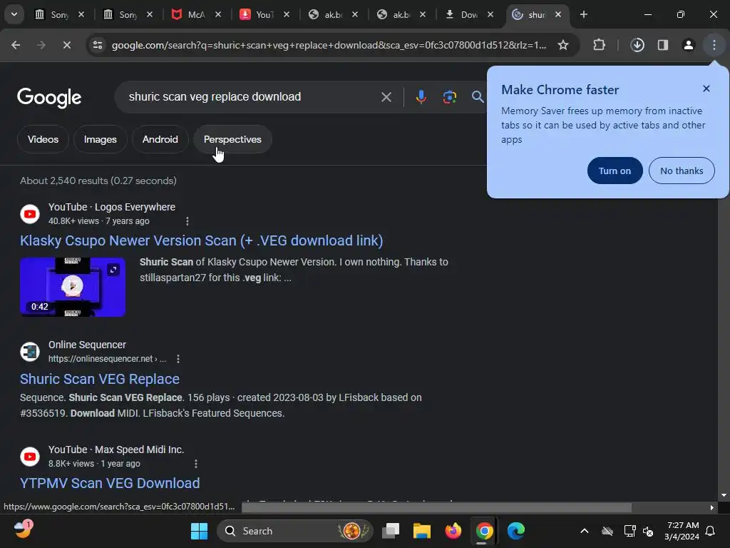
Task: Close the second Sony tab
Action: 150,14
